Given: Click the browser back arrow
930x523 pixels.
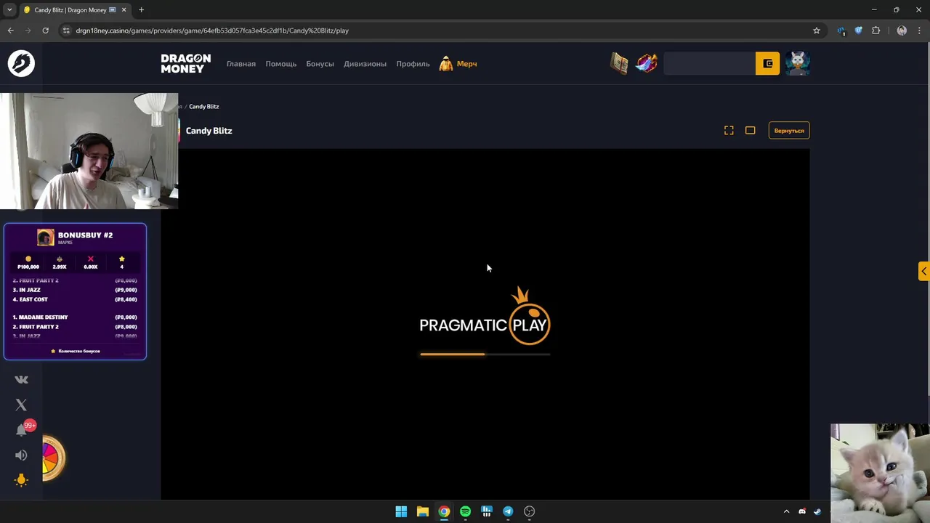Looking at the screenshot, I should point(10,31).
